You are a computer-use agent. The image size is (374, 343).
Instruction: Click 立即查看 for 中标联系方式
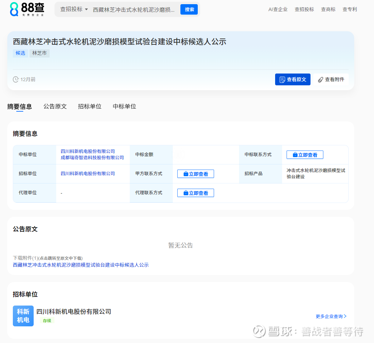(x=305, y=155)
